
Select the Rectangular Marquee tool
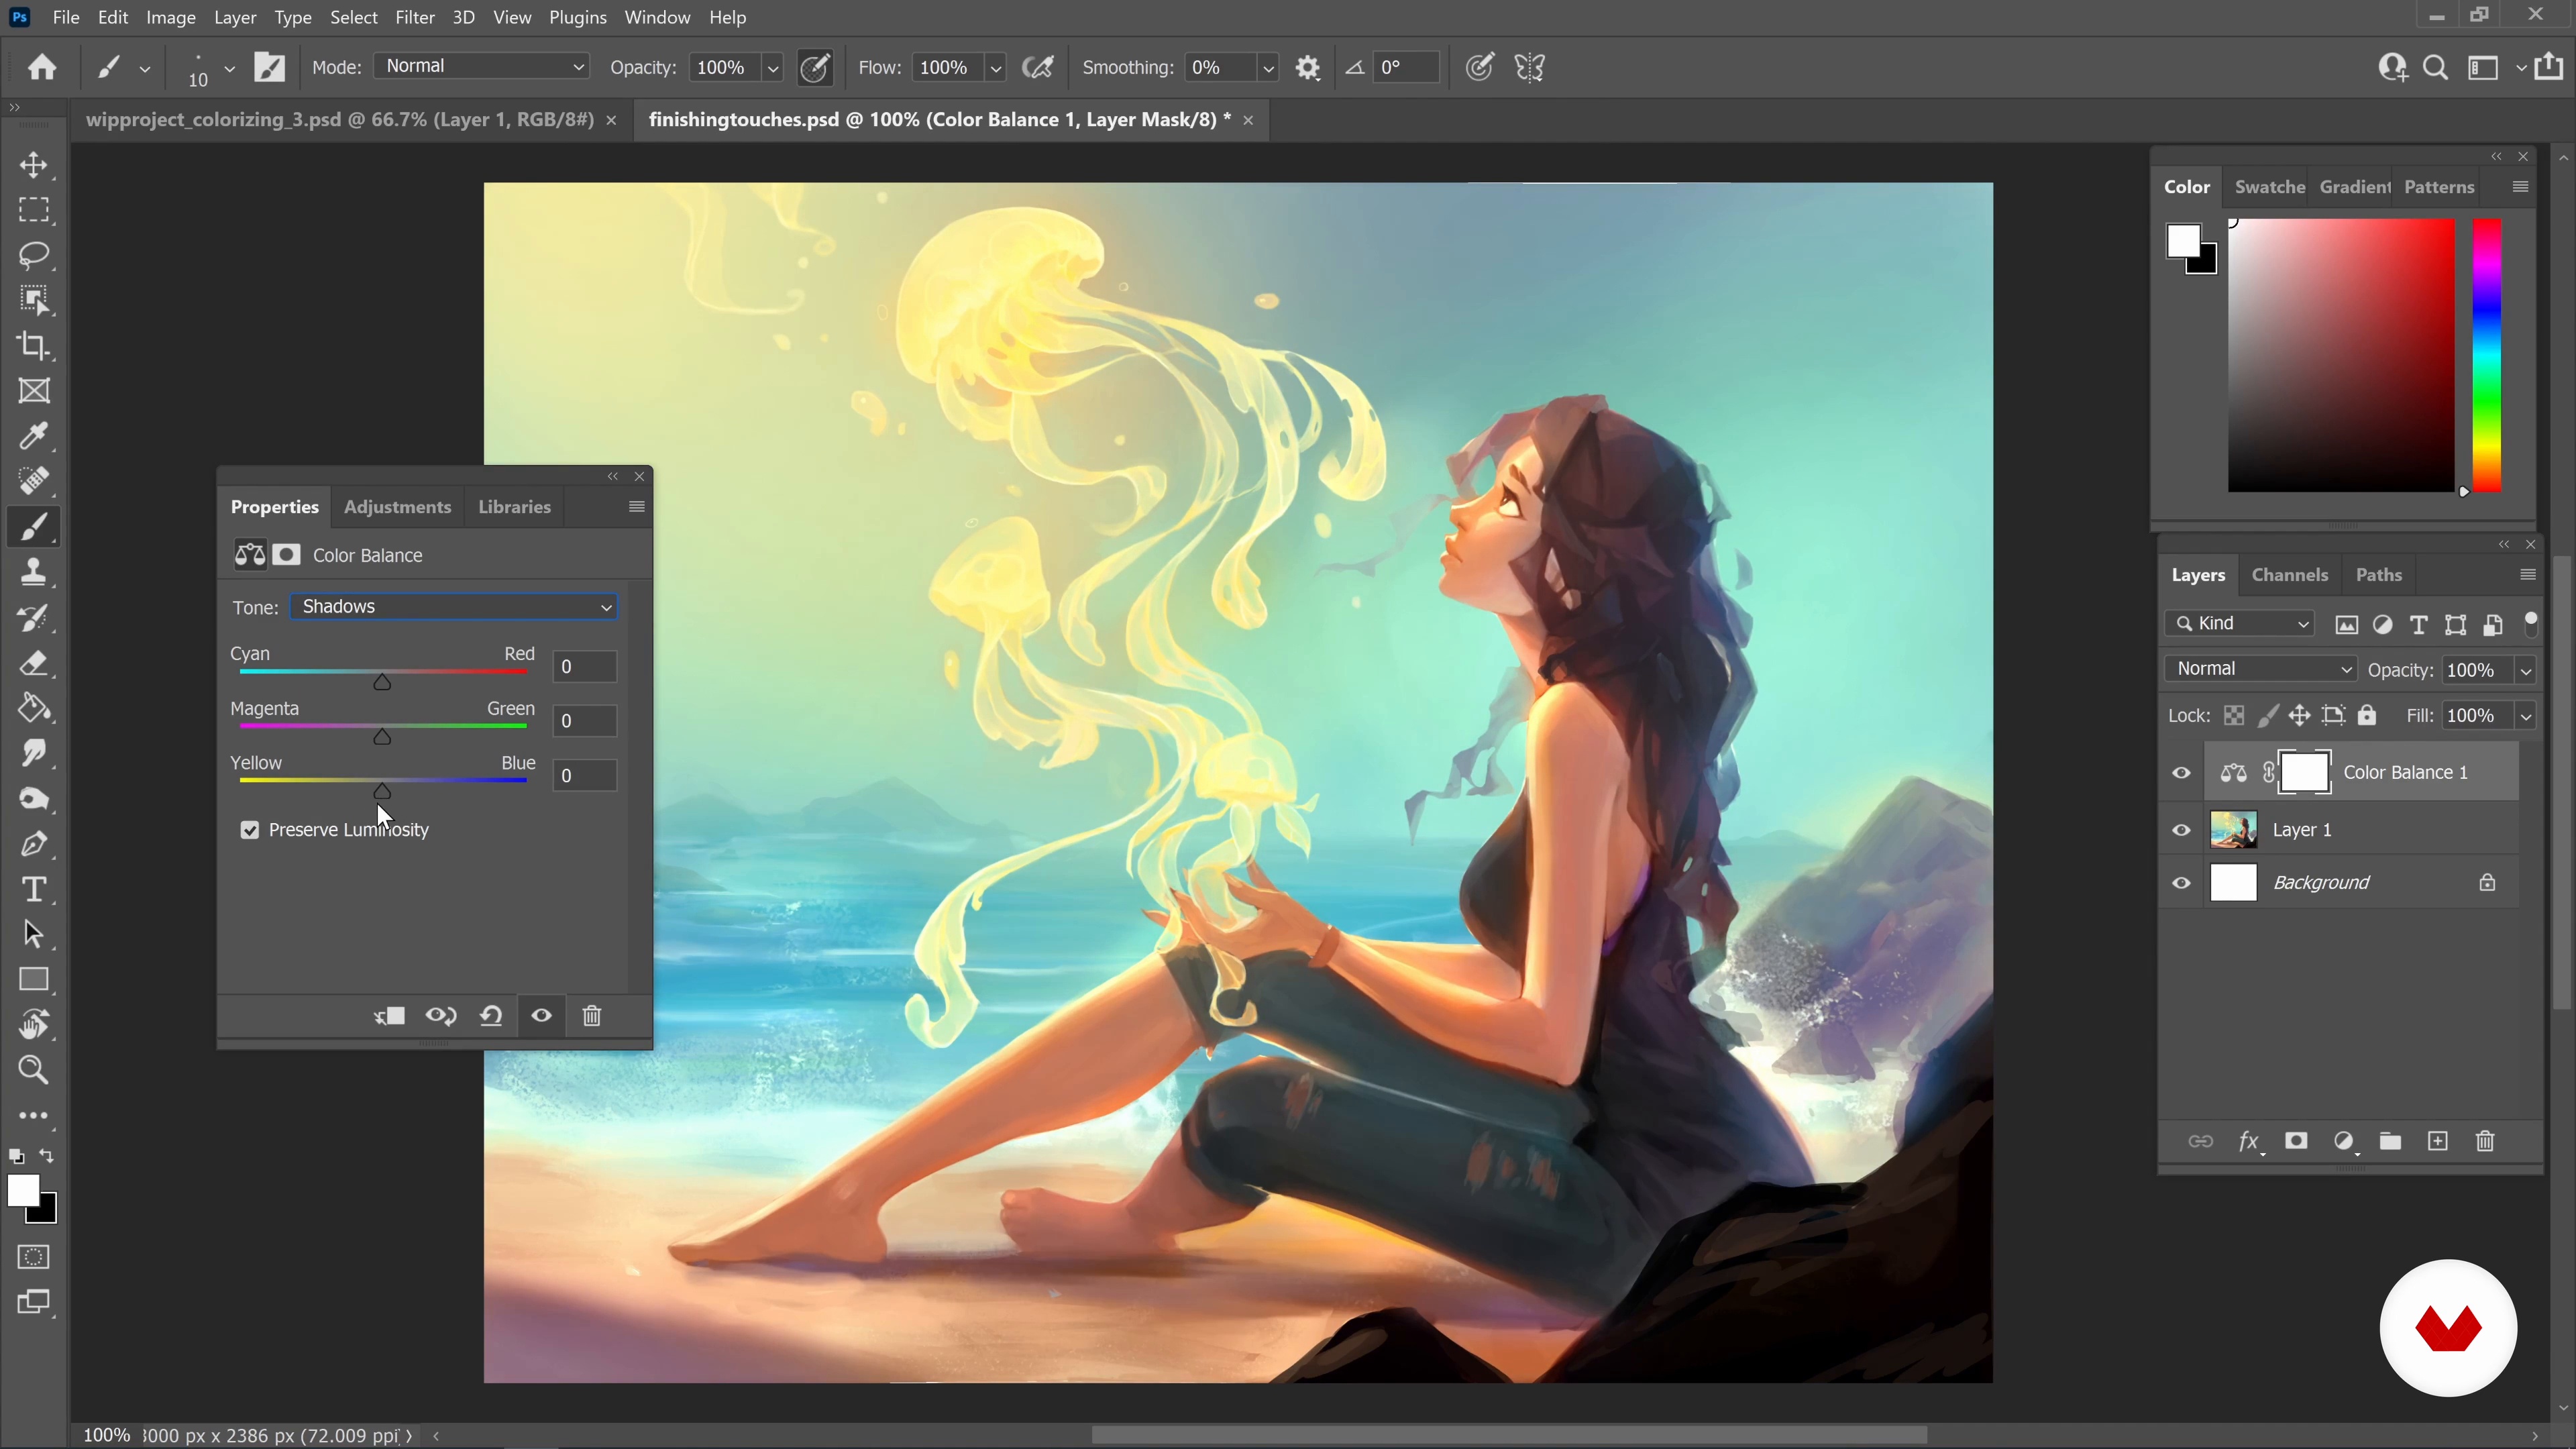[x=34, y=210]
